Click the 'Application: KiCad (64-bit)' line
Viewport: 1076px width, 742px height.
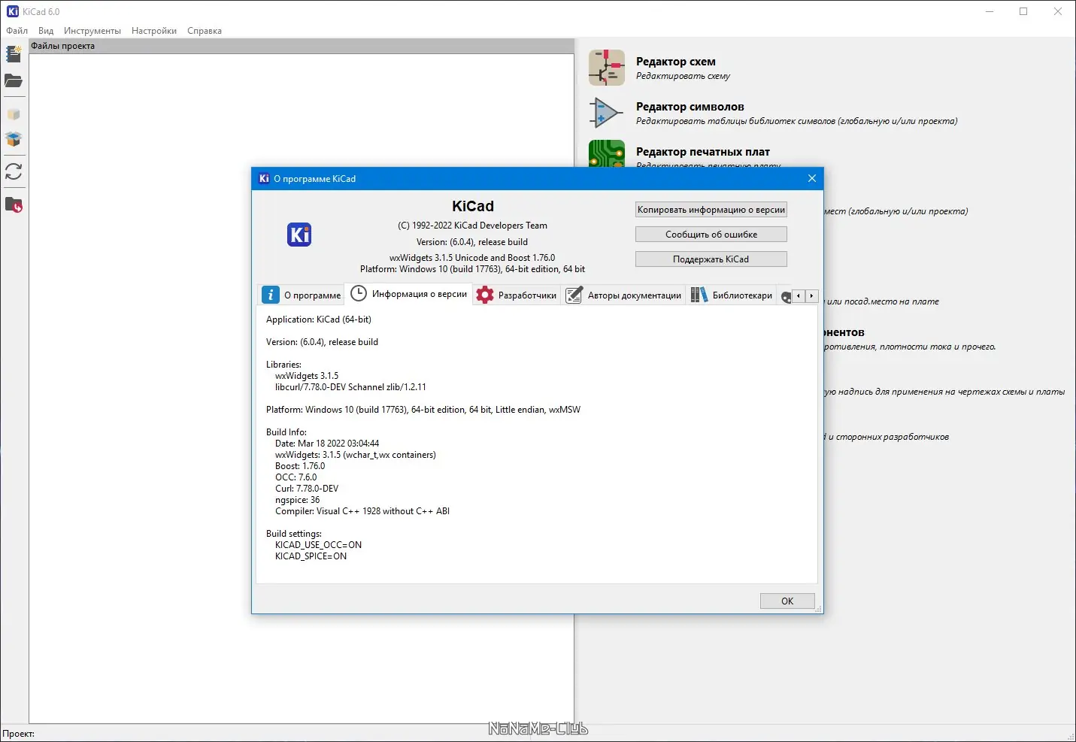tap(319, 320)
